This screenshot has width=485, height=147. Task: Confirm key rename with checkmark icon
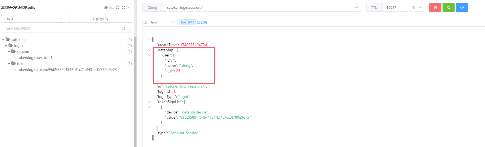pos(356,7)
